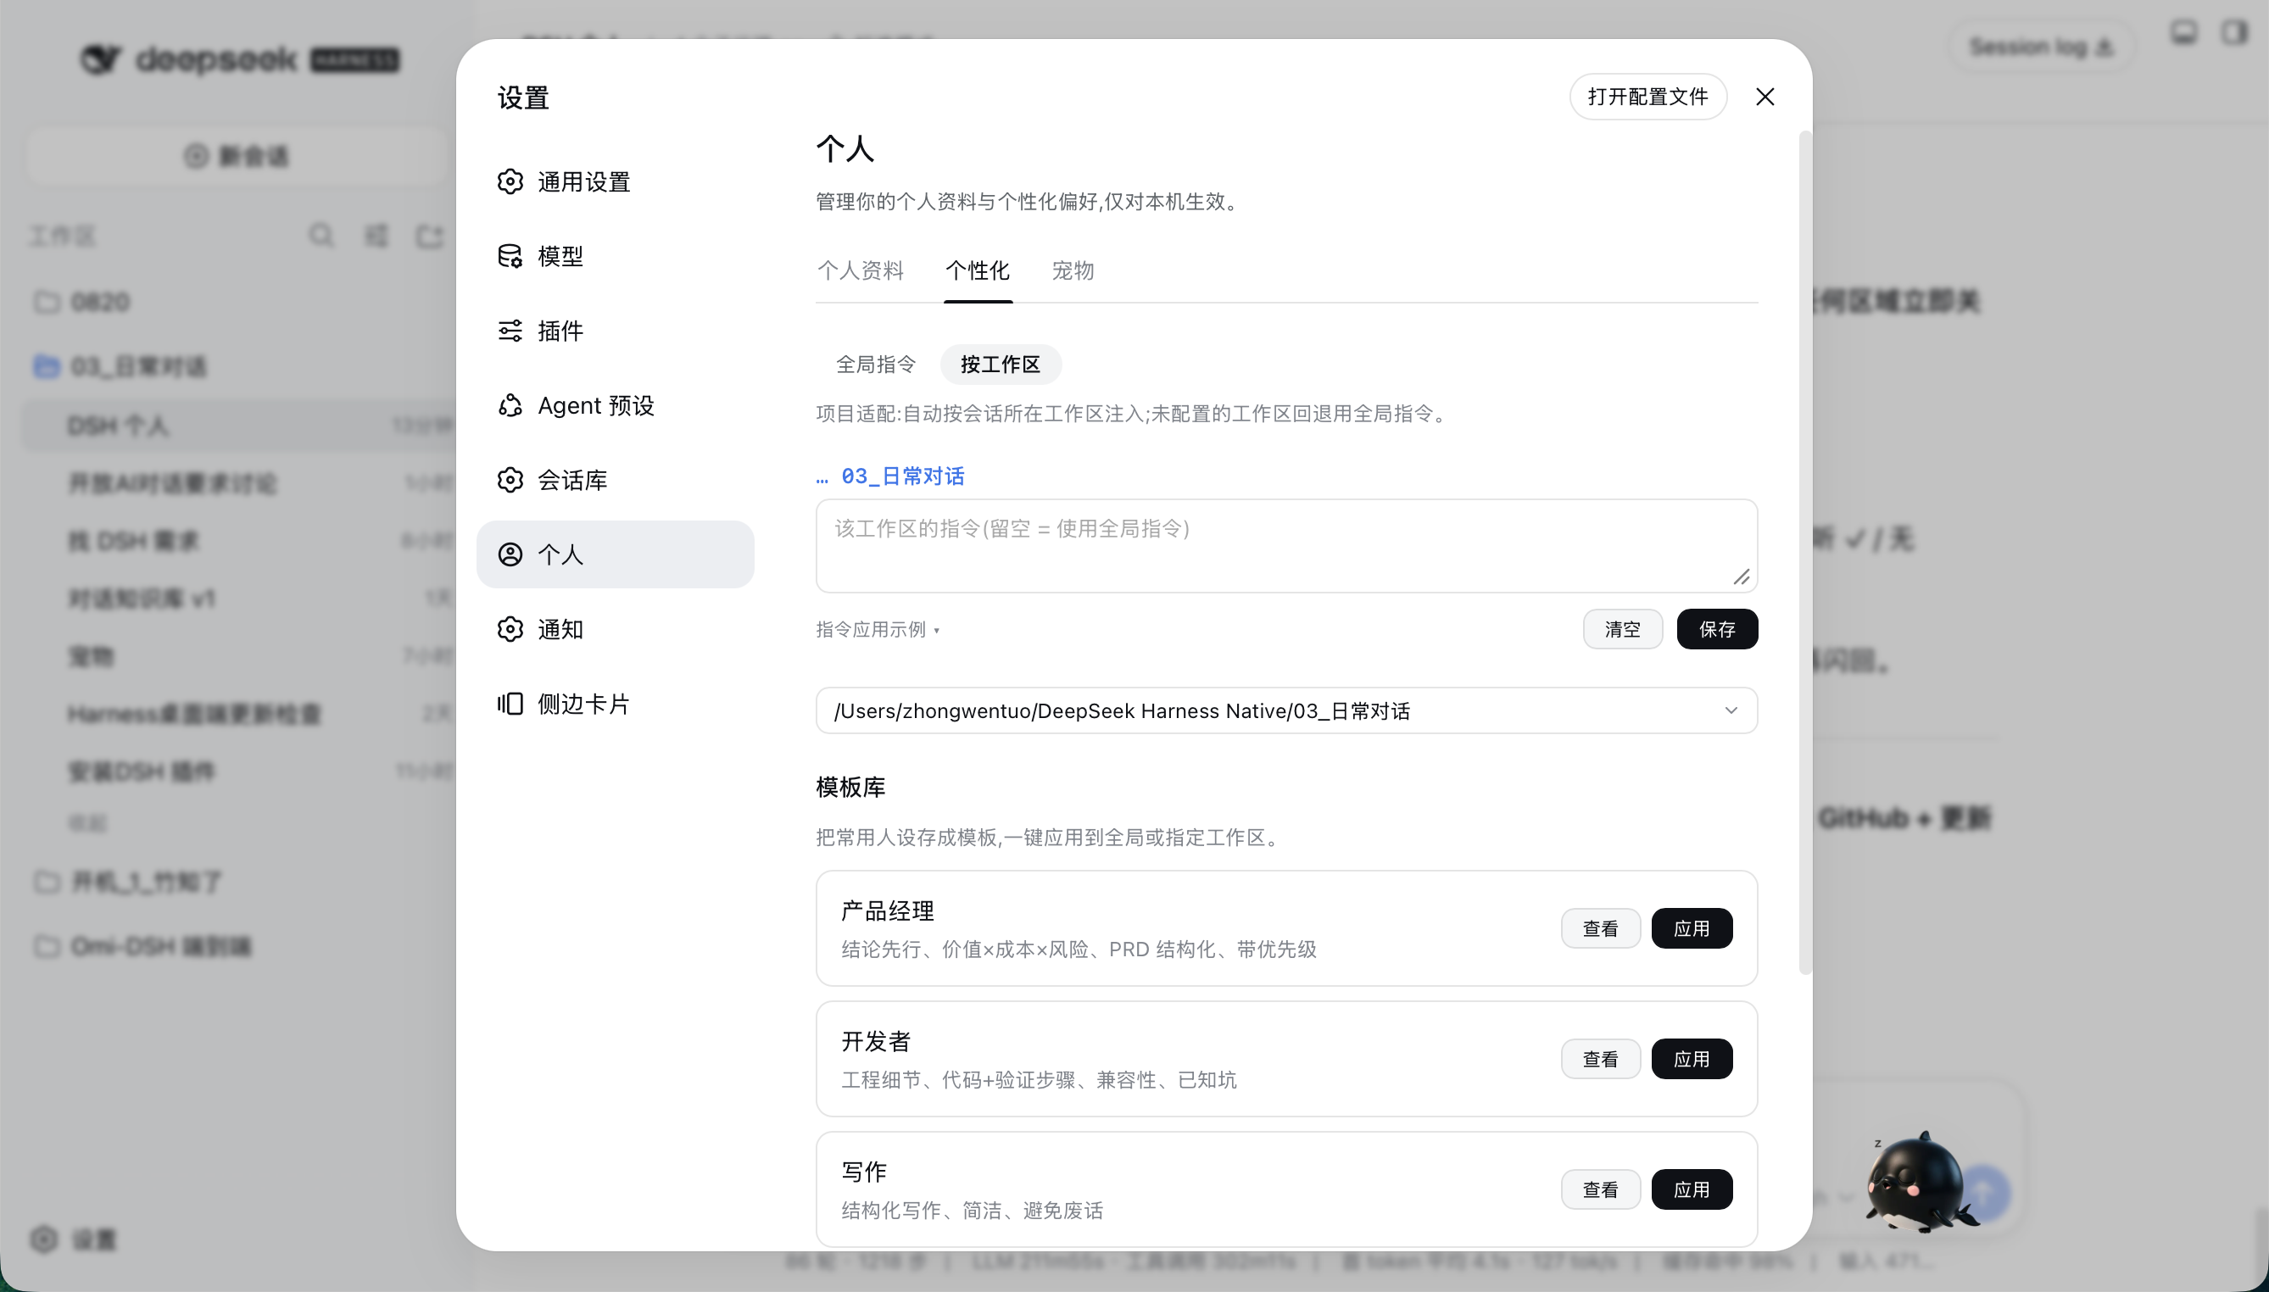Open 03_日常对话 folder in background sidebar
This screenshot has width=2269, height=1292.
(237, 366)
